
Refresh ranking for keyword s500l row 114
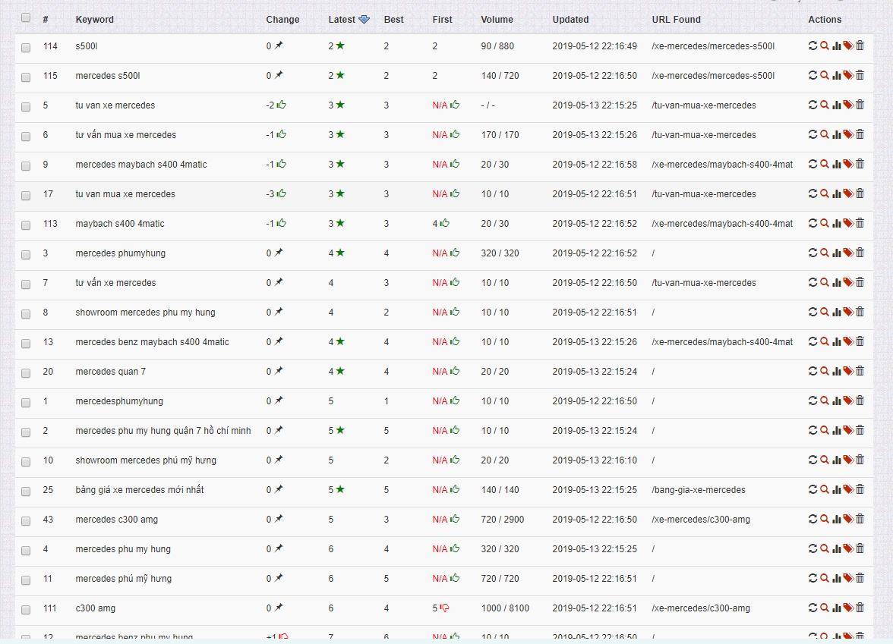point(813,46)
